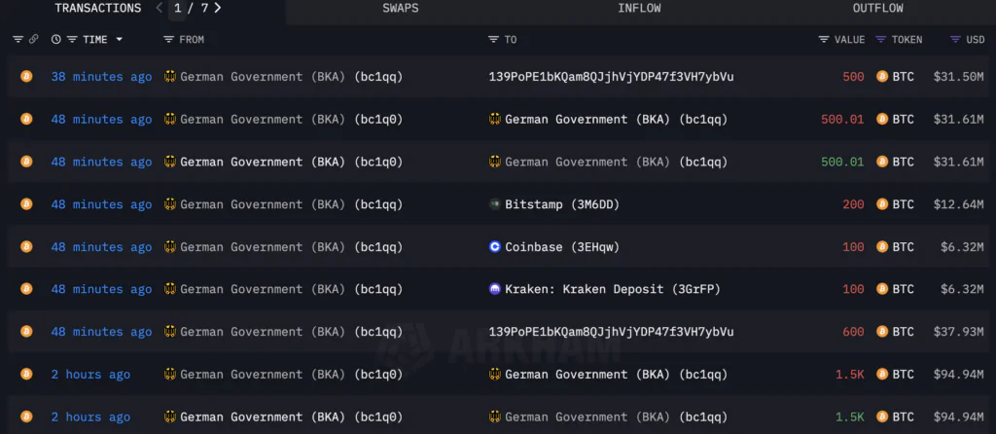Click the clock icon beside TIME

[x=55, y=40]
